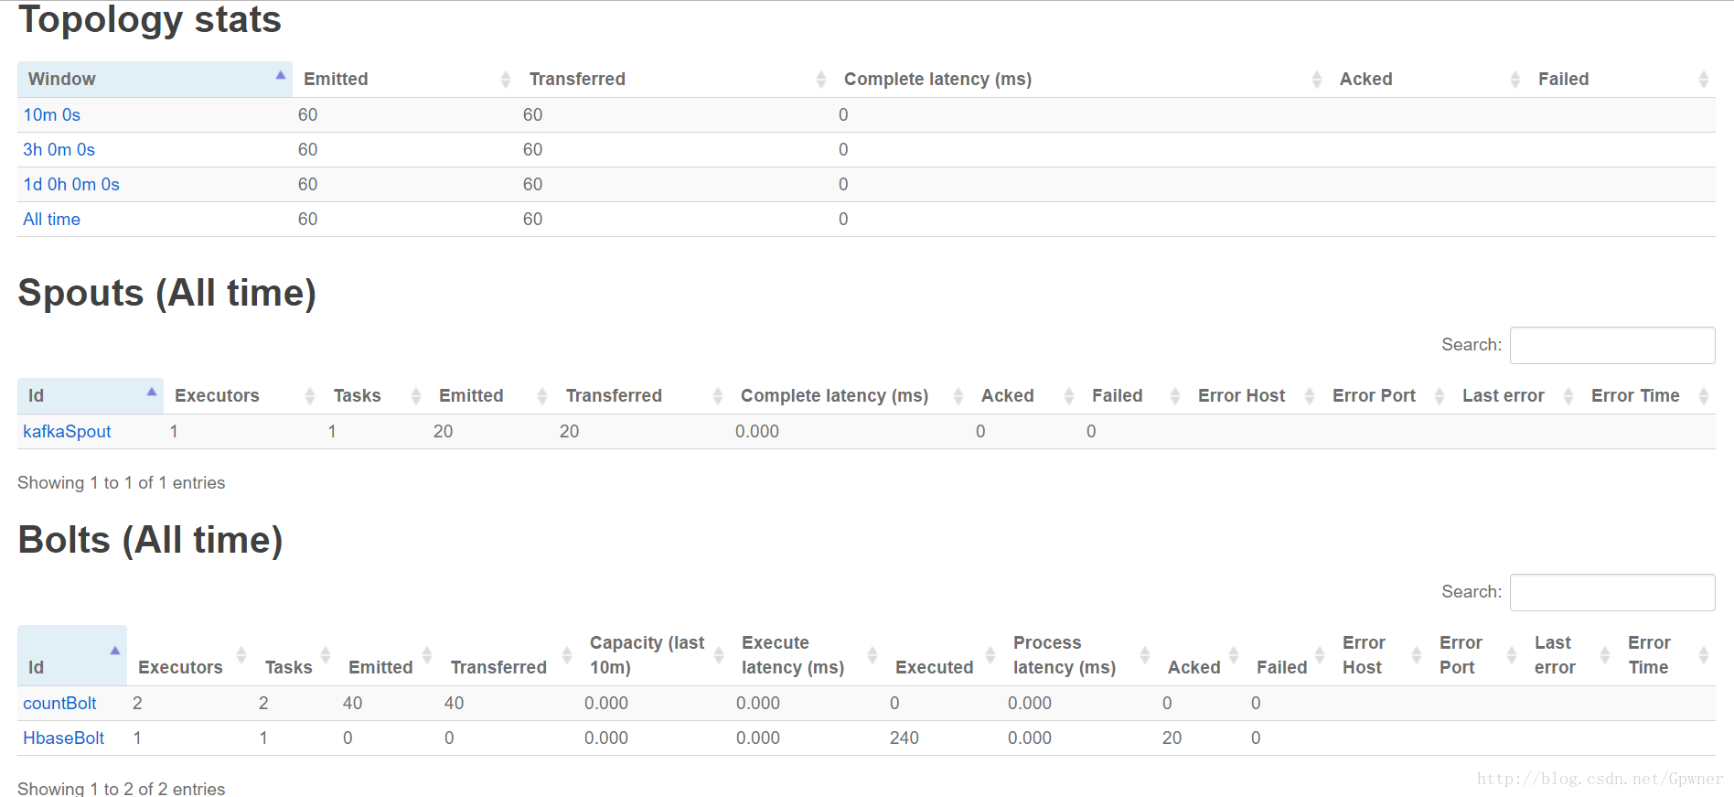This screenshot has width=1734, height=797.
Task: Click sort arrows next to Spouts Executors
Action: pos(310,396)
